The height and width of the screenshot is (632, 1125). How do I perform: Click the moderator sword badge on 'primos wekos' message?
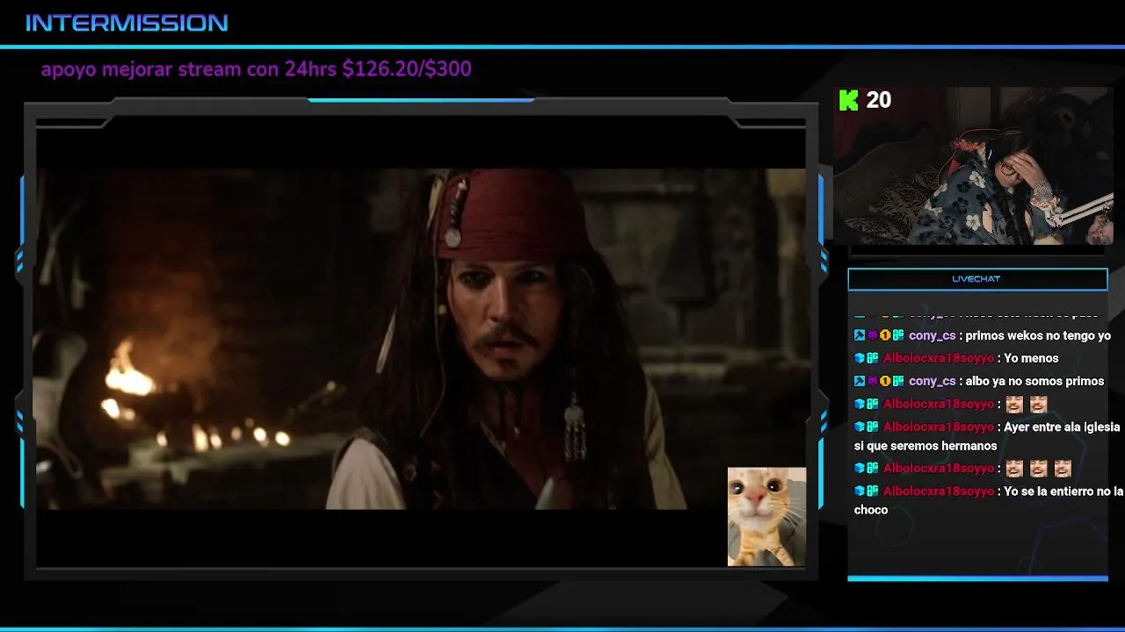click(x=860, y=335)
